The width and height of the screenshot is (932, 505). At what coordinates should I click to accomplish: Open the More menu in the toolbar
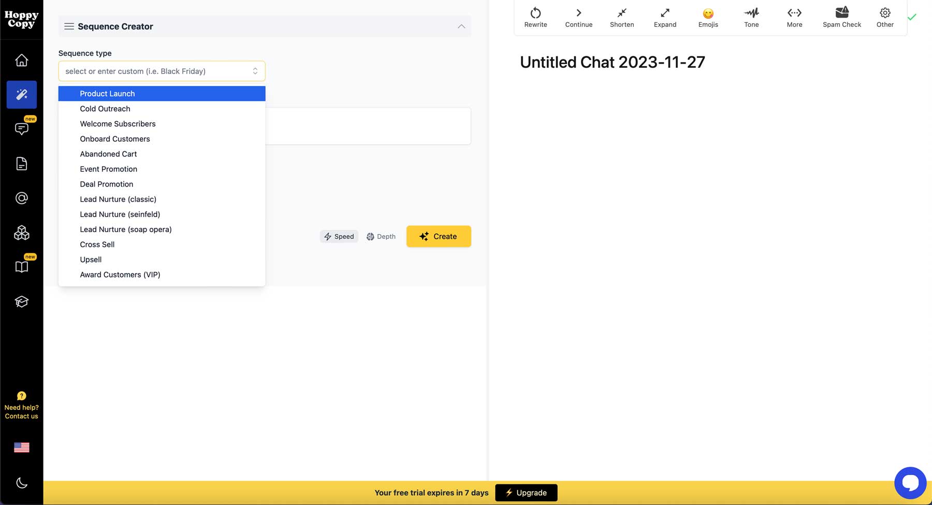point(794,17)
